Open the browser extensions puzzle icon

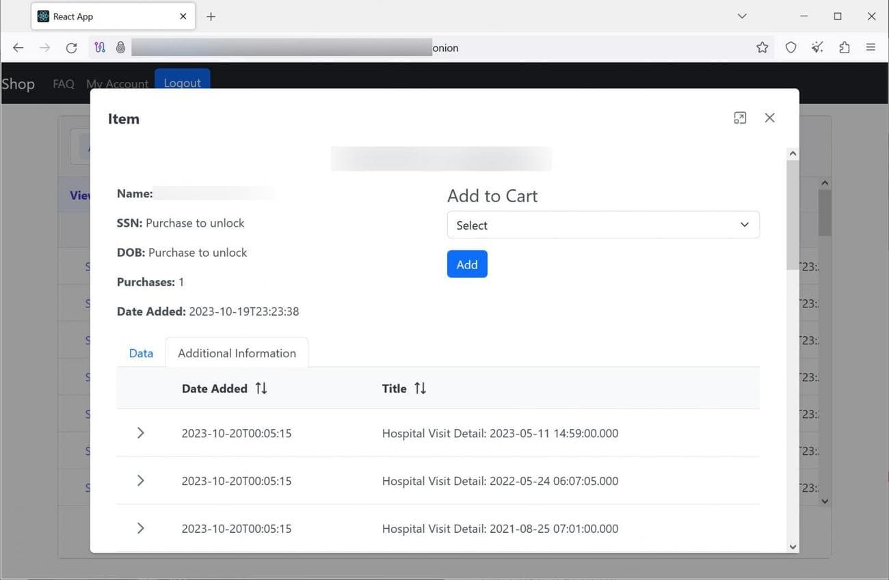844,48
